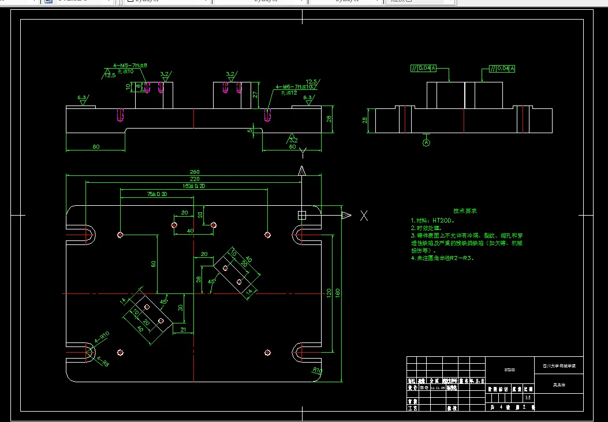The width and height of the screenshot is (608, 422).
Task: Select the 220 dimension text
Action: (194, 179)
